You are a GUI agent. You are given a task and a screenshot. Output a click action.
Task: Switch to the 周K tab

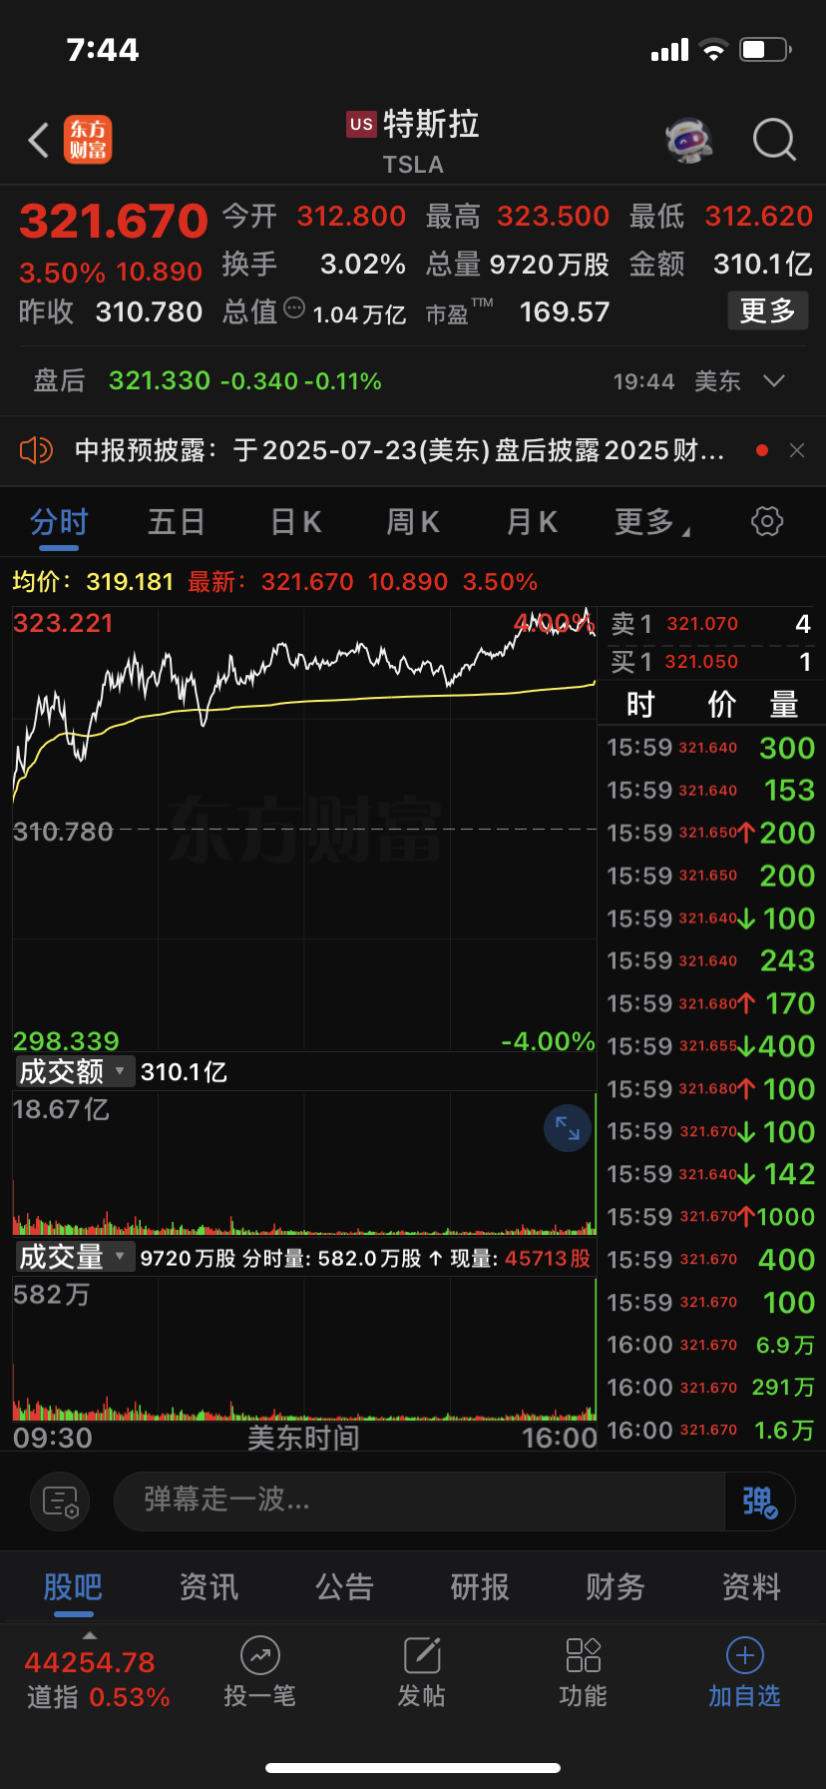(x=413, y=522)
